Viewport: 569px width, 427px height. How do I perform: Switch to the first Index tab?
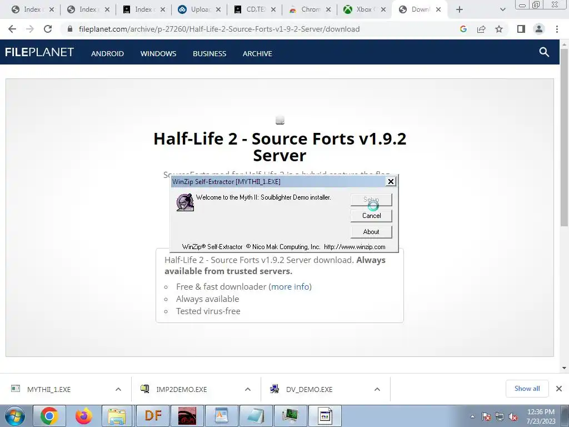point(33,9)
